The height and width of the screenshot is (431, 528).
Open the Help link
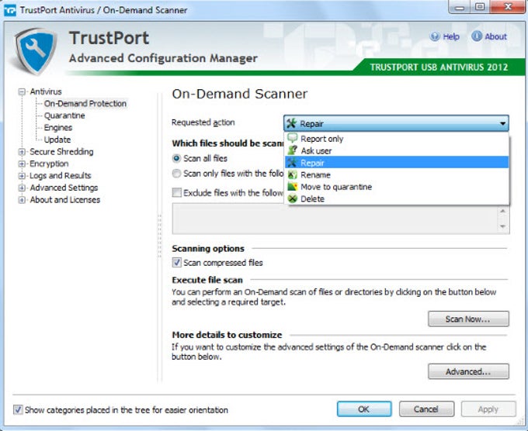(x=451, y=36)
